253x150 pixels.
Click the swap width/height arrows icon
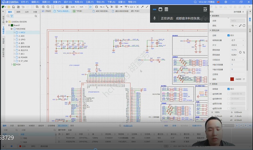click(x=244, y=52)
